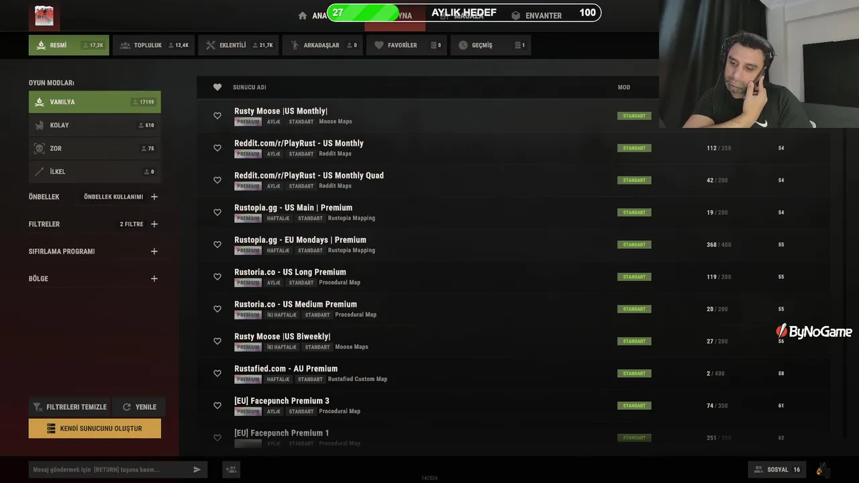Favorite Rustafied.com - AU Premium

click(217, 374)
